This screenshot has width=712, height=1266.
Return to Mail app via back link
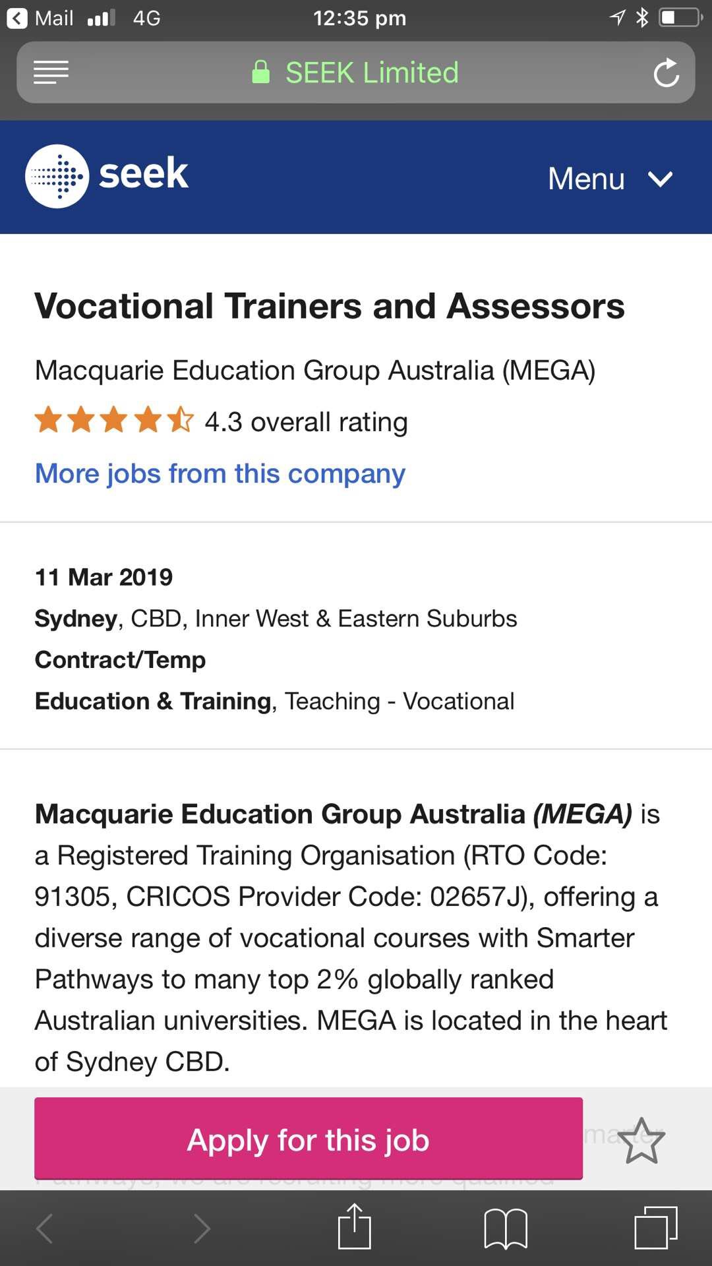click(40, 18)
